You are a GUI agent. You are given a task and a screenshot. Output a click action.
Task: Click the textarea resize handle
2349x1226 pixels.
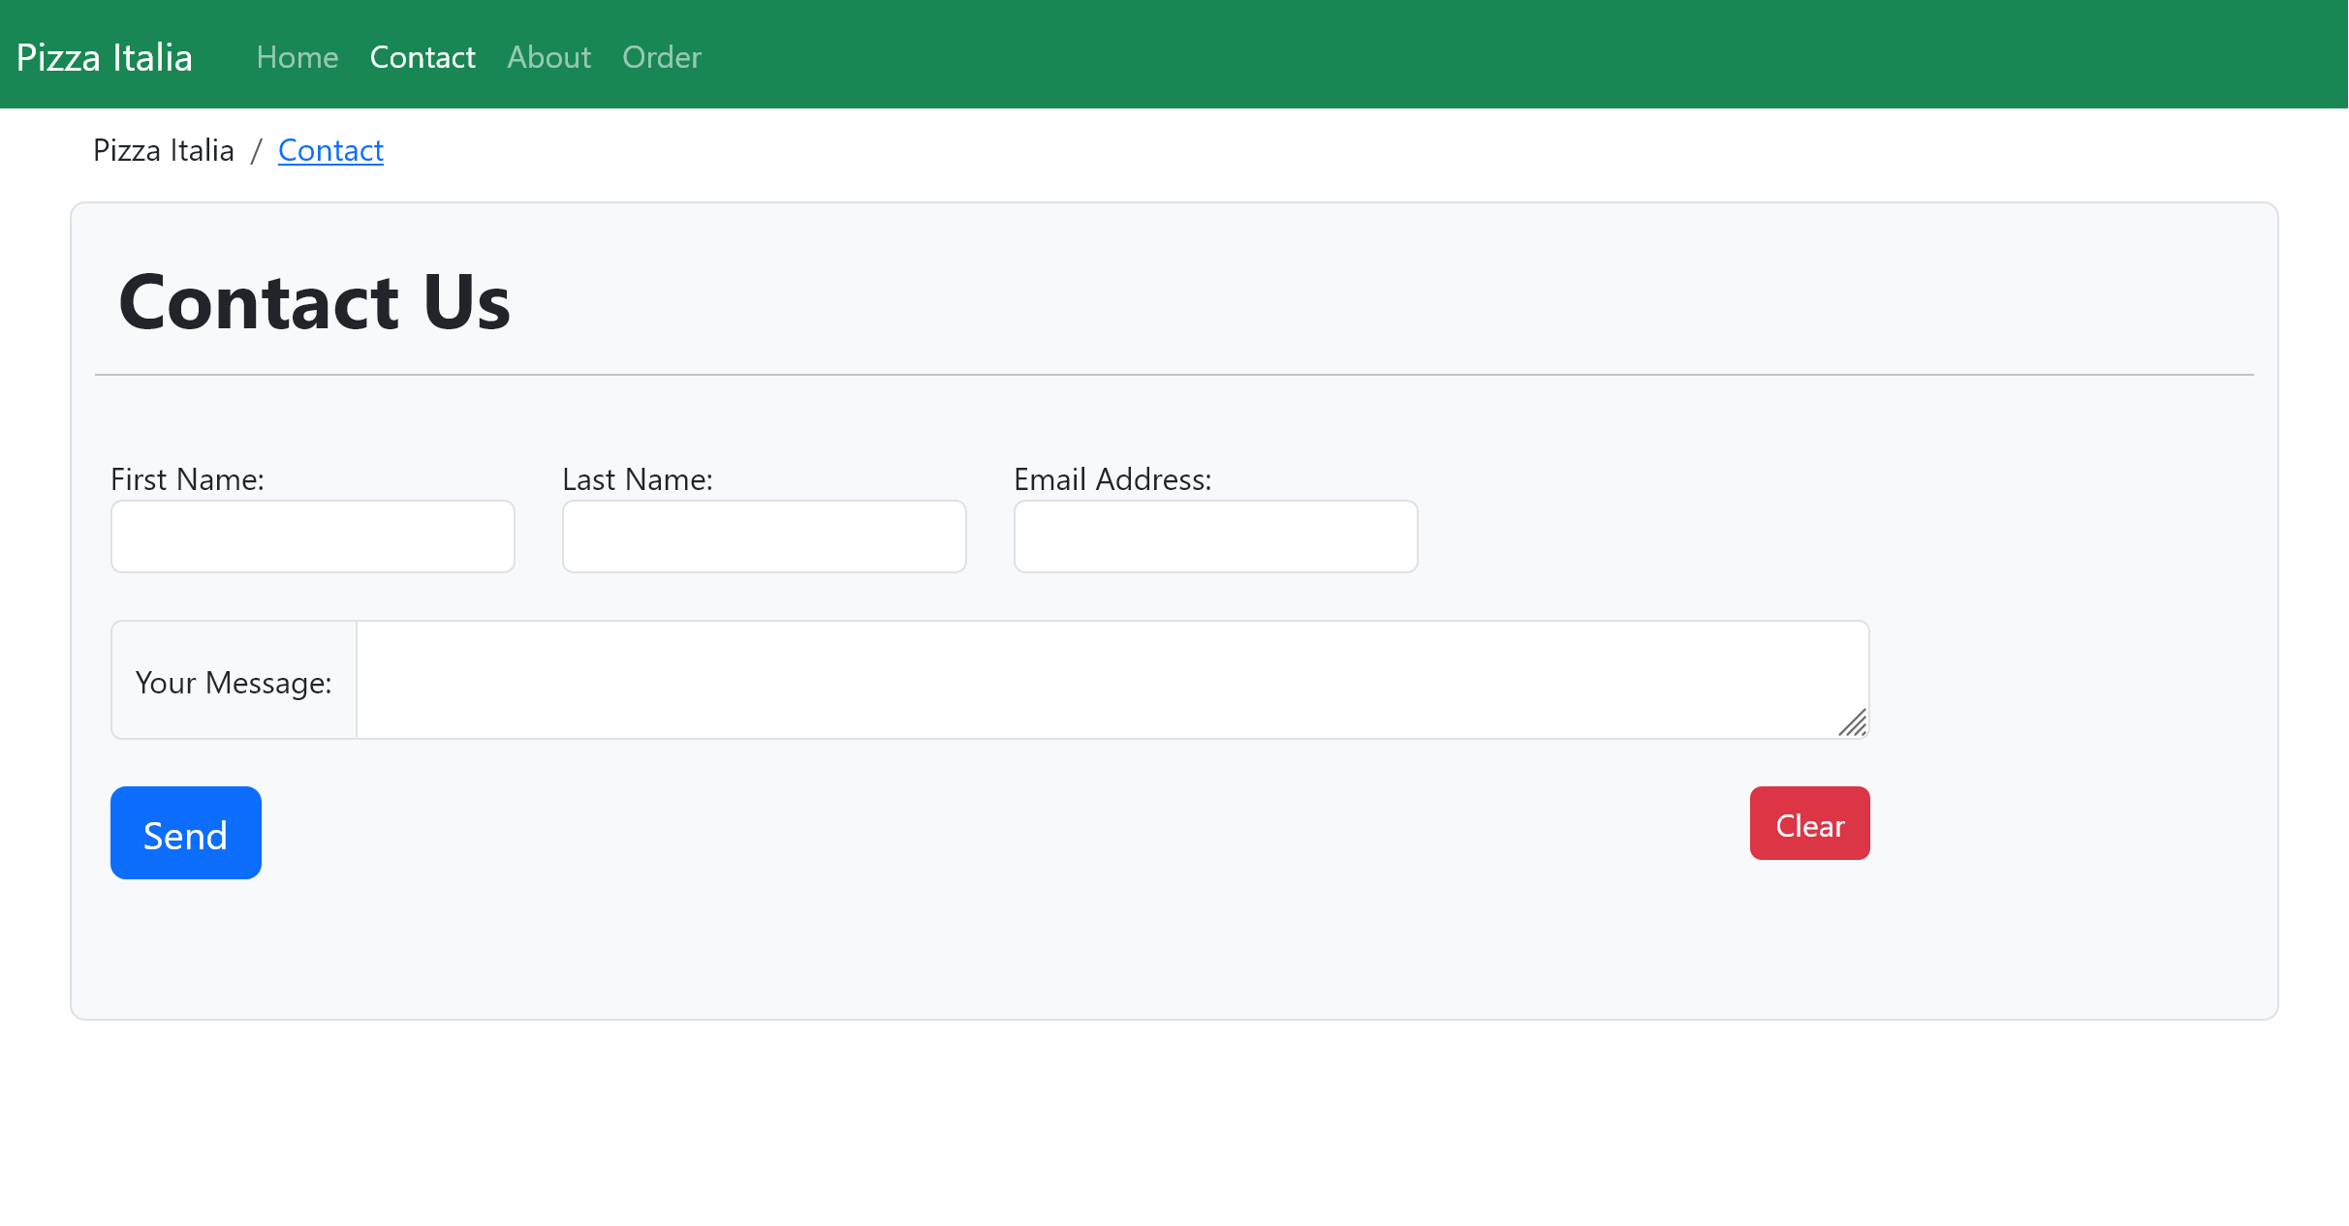[x=1853, y=723]
